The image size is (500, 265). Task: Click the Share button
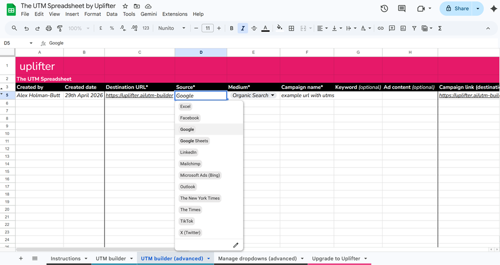click(457, 8)
